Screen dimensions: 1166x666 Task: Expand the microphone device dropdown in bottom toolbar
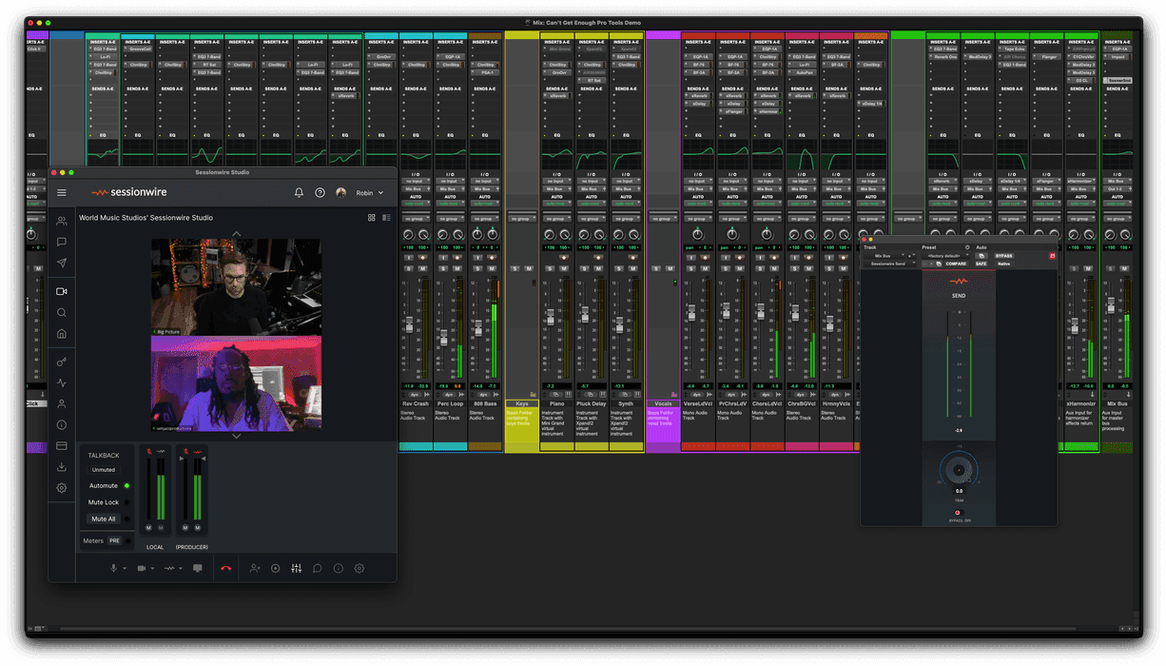125,568
